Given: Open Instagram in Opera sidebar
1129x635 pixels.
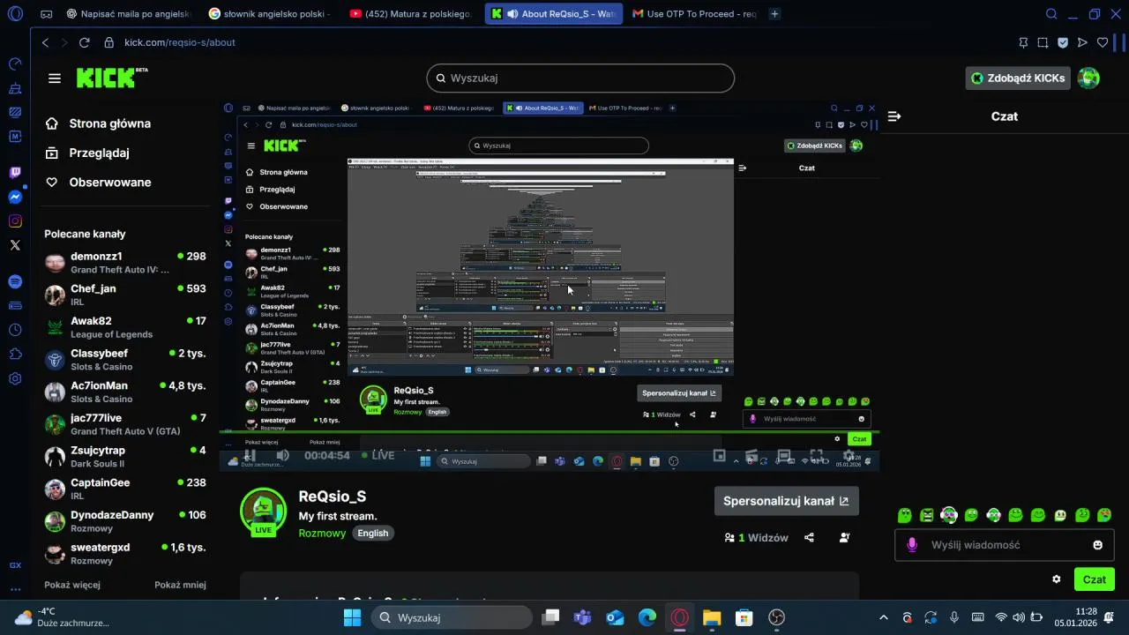Looking at the screenshot, I should tap(15, 221).
